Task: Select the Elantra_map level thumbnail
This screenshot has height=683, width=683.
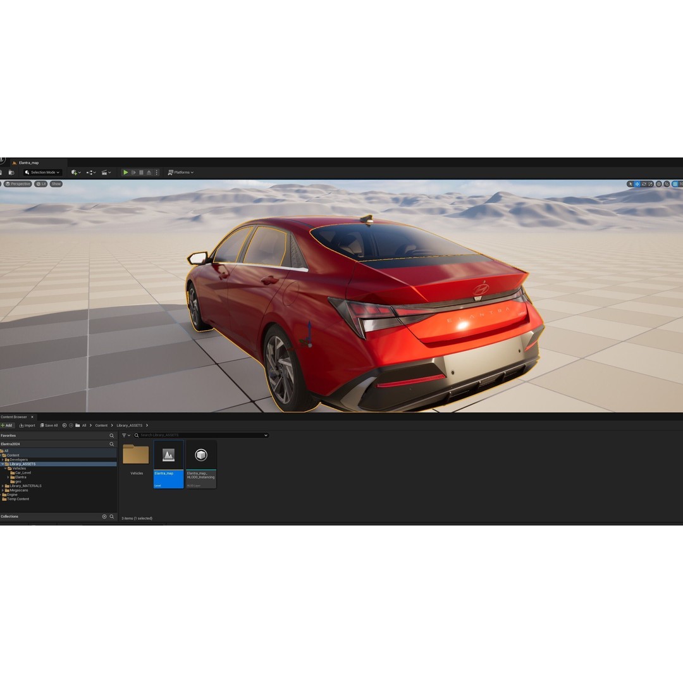Action: (x=168, y=455)
